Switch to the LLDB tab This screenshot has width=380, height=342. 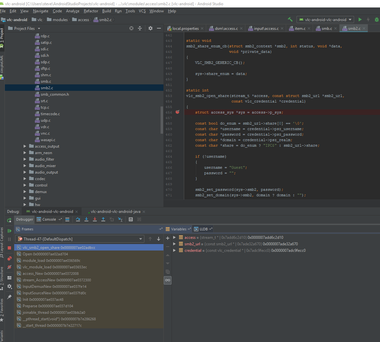[x=203, y=229]
